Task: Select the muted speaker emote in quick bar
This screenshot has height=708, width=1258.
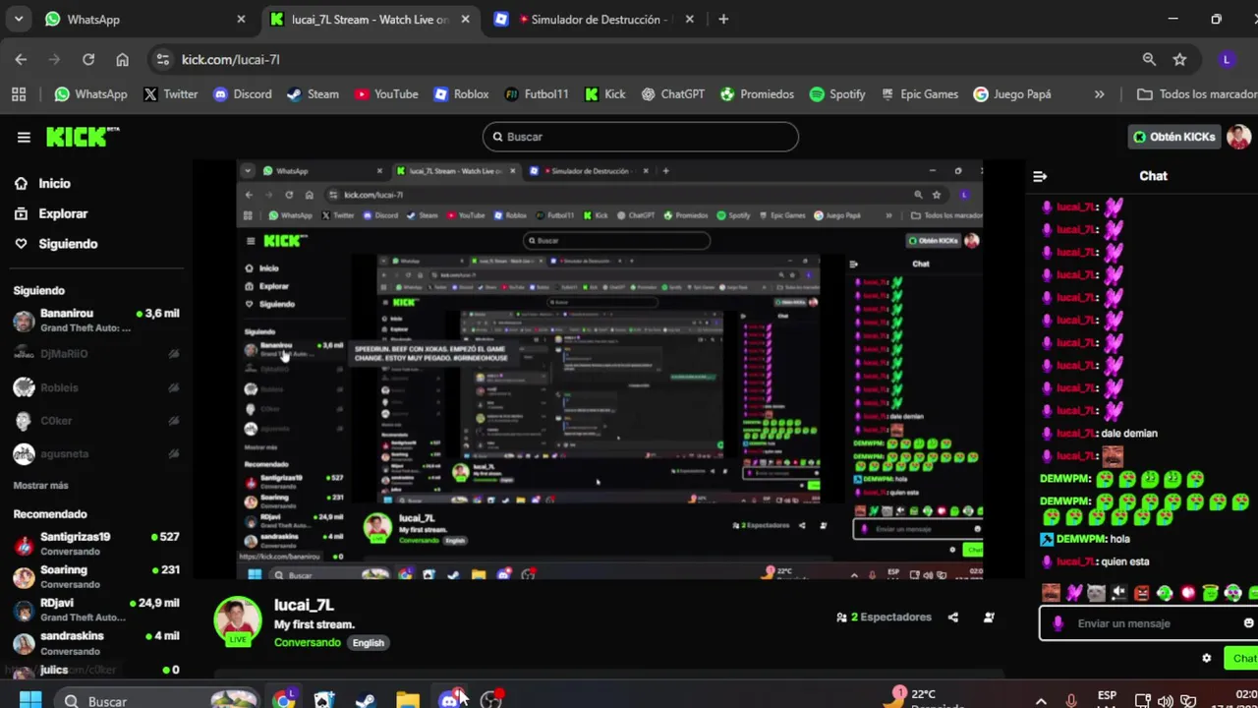Action: click(1118, 593)
